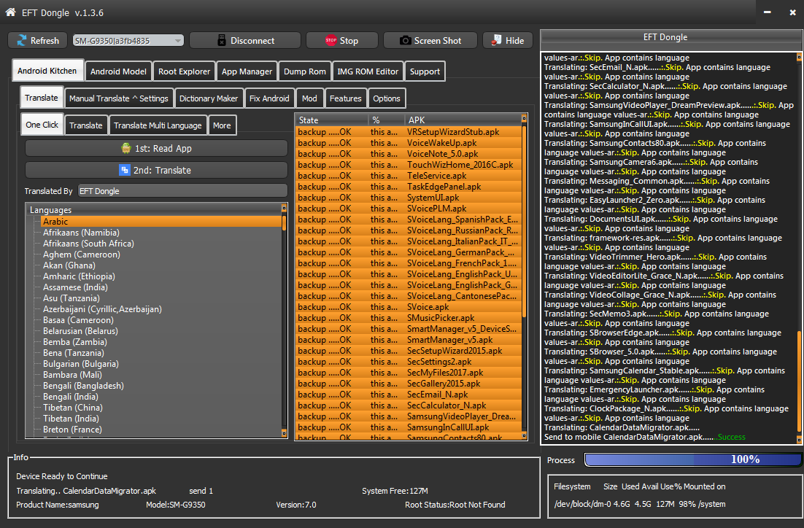Select the One Click tab
This screenshot has width=804, height=528.
[x=42, y=125]
